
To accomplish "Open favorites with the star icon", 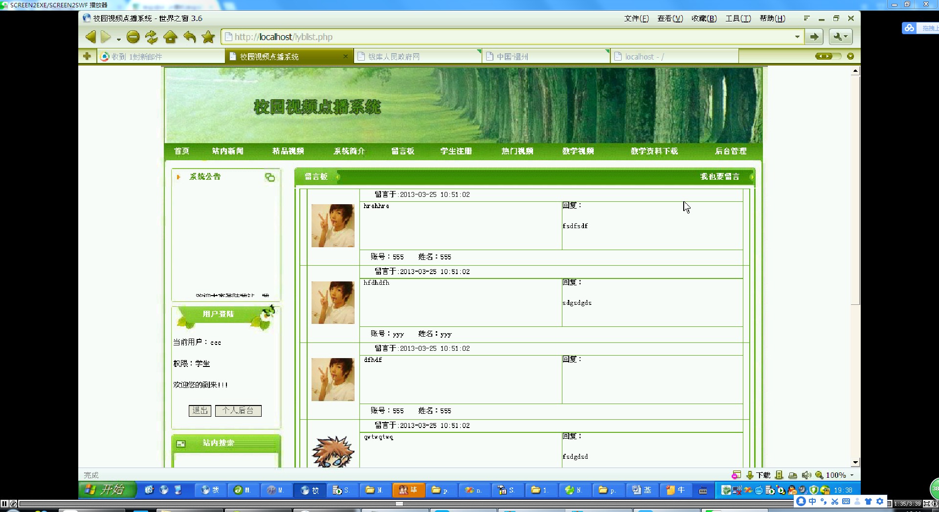I will tap(208, 37).
